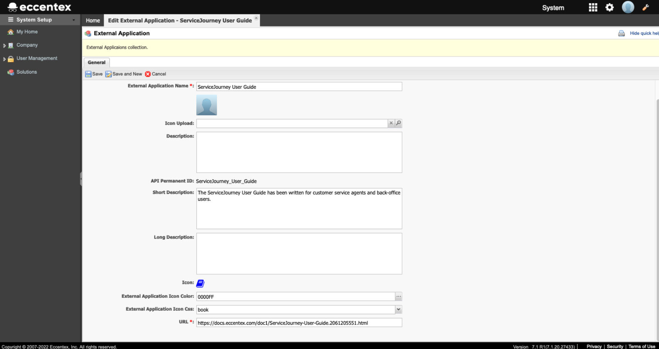Click the version text 7.1 R1(7.1.20.27433)
This screenshot has width=659, height=349.
[x=553, y=347]
